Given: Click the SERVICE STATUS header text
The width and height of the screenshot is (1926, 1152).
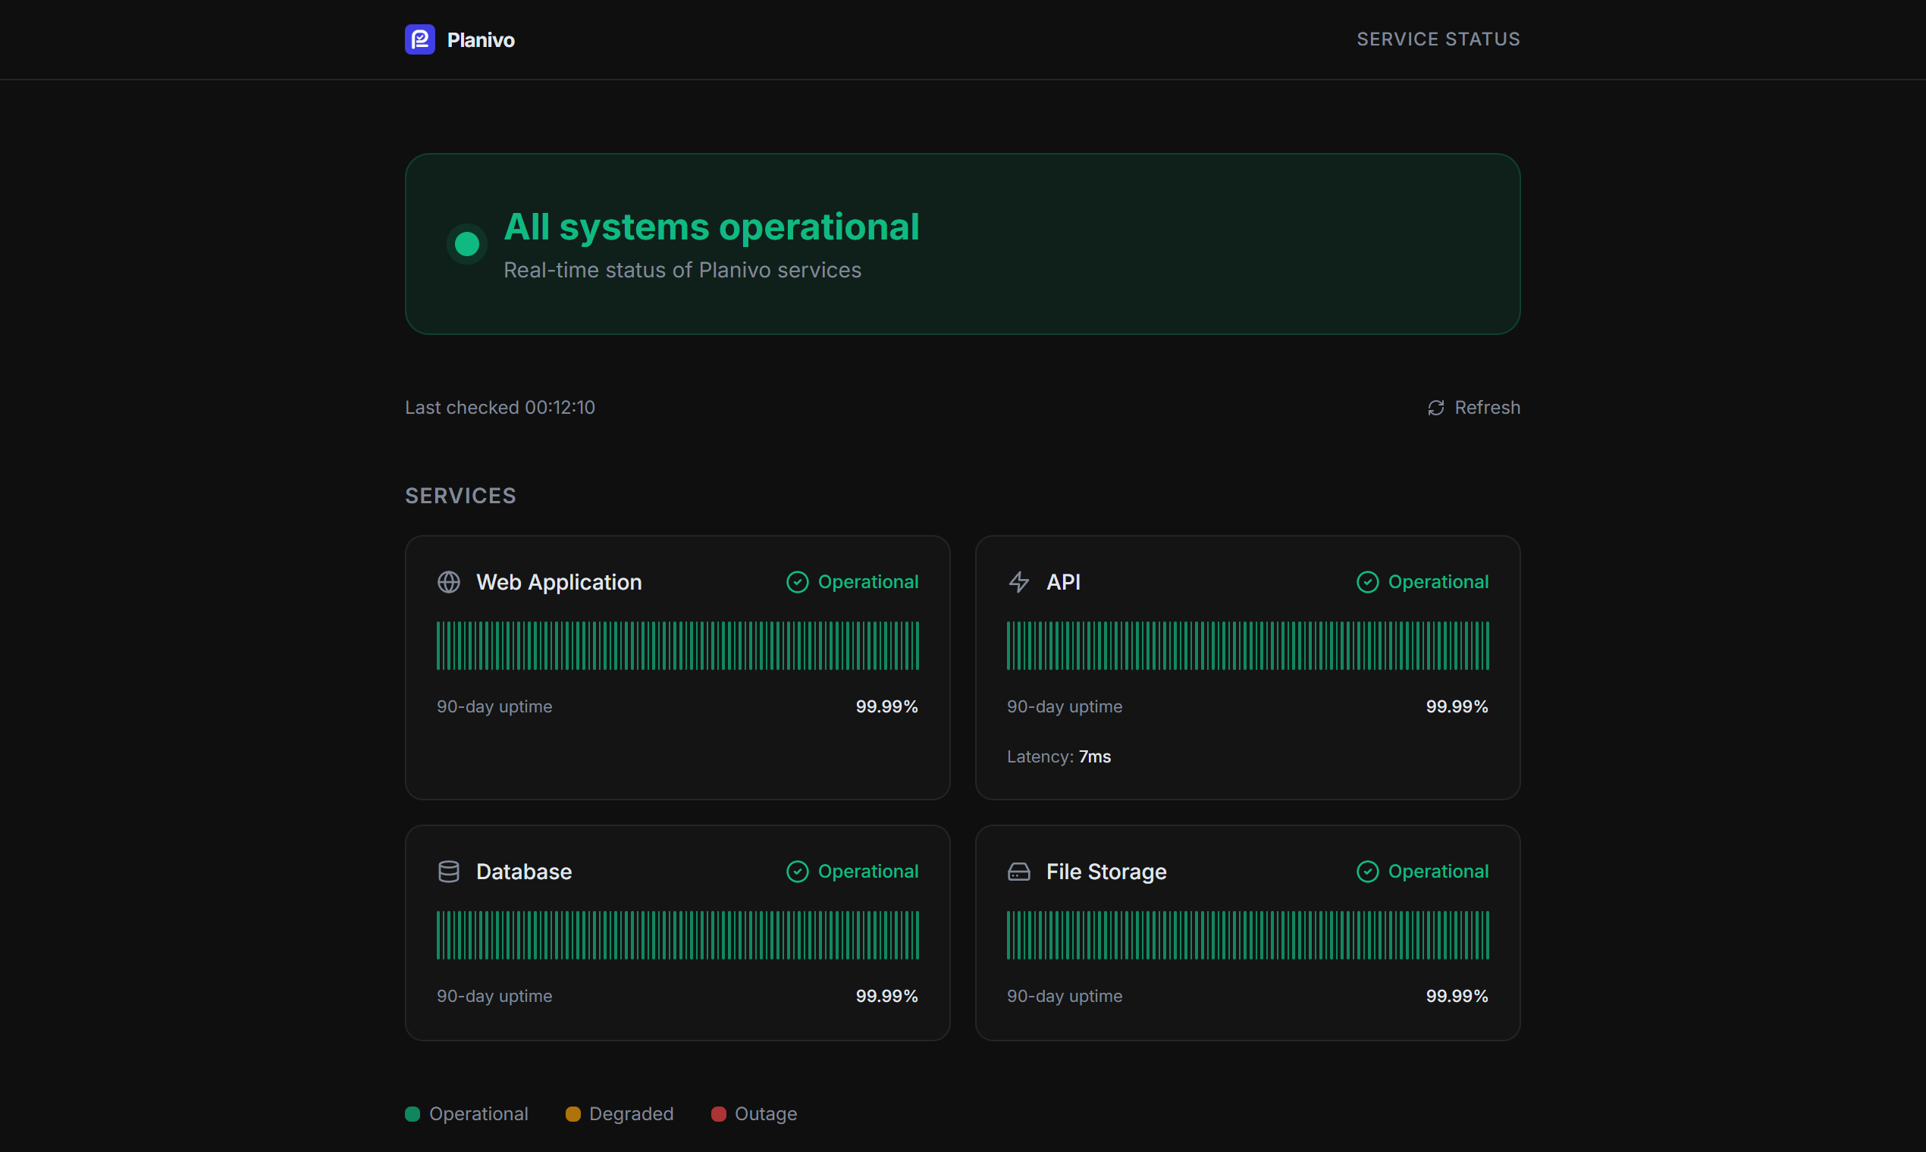Looking at the screenshot, I should (x=1438, y=39).
